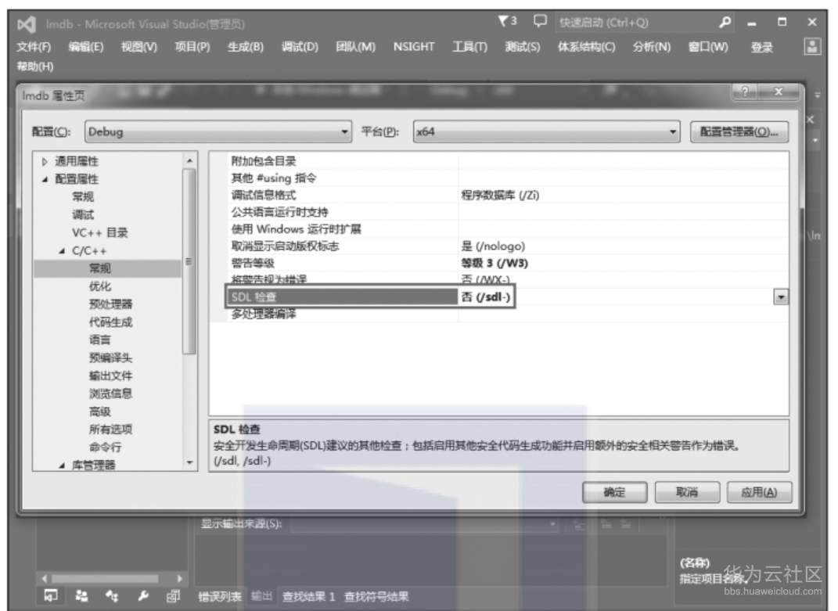Click the wrench property manager icon

tap(142, 595)
